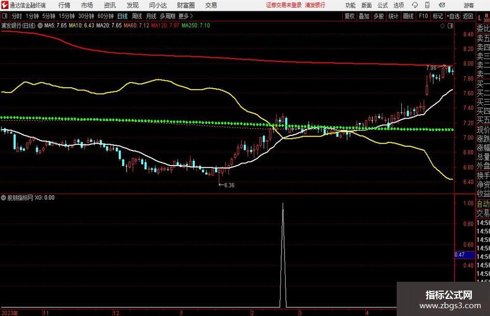The image size is (490, 316).
Task: Switch to the 30分钟 period tab
Action: point(86,16)
